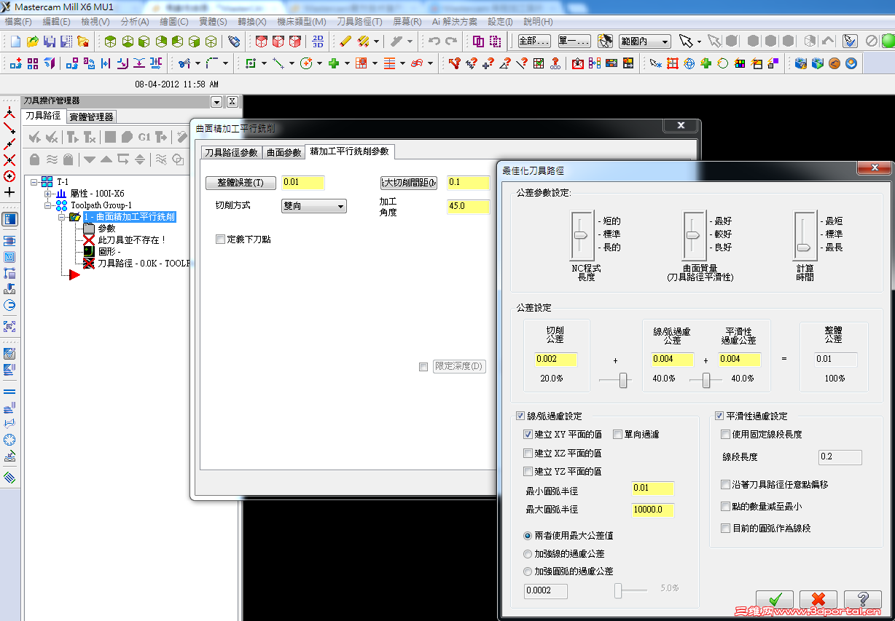Switch to 刀具路徑參數 tab in dialog

click(x=231, y=152)
